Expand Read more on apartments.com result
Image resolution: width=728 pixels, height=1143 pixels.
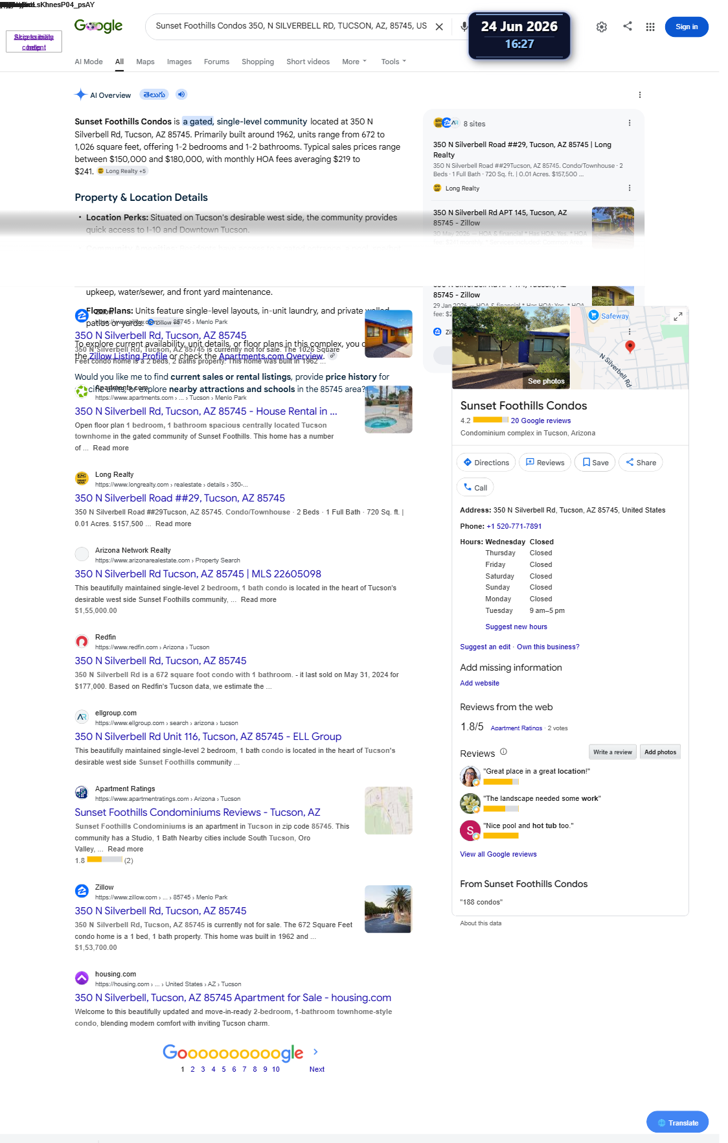tap(111, 448)
